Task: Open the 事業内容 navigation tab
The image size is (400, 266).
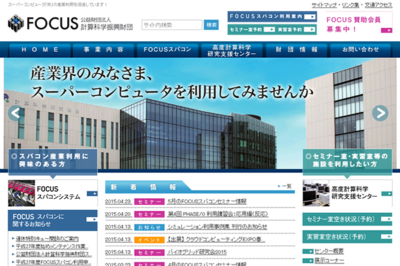Action: tap(103, 50)
